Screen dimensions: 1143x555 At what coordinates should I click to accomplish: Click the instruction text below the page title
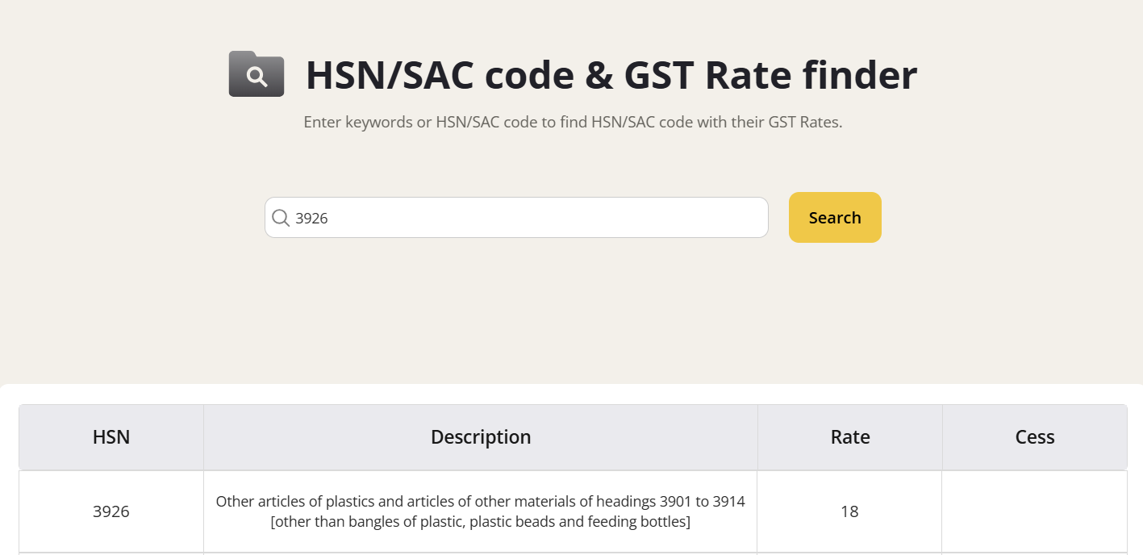coord(572,122)
